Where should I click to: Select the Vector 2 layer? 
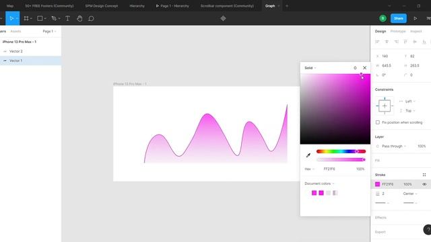[30, 51]
